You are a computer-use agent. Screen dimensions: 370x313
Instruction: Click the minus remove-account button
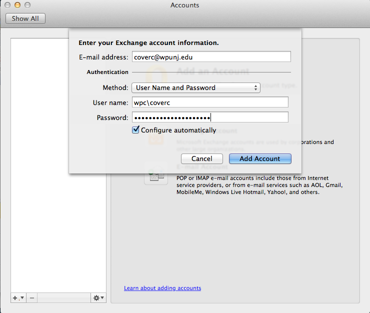31,298
